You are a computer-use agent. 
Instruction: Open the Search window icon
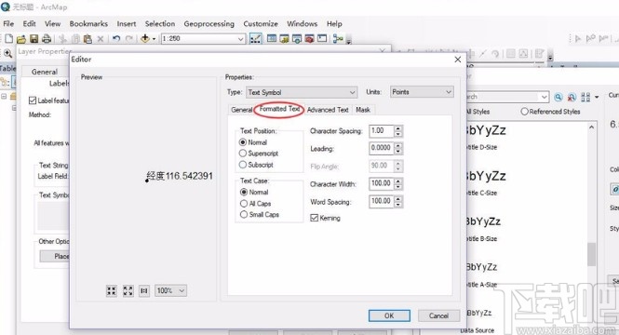[x=297, y=39]
